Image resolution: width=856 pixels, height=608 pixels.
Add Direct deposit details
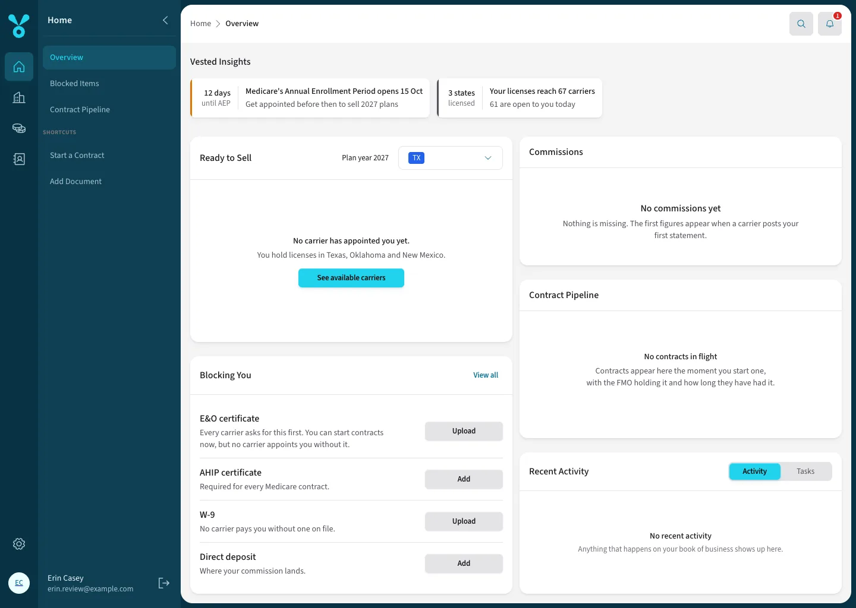[464, 563]
